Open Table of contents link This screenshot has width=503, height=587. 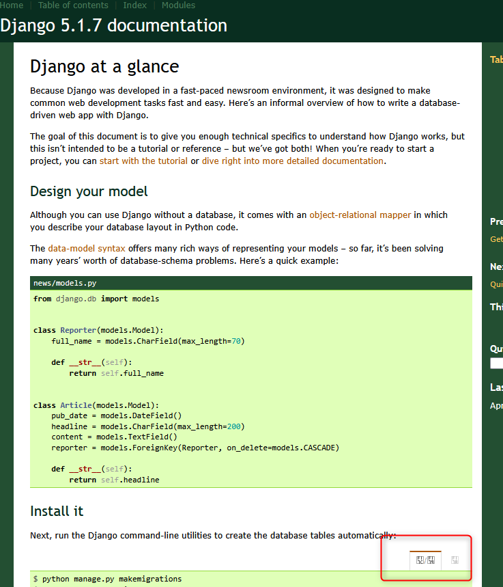73,5
